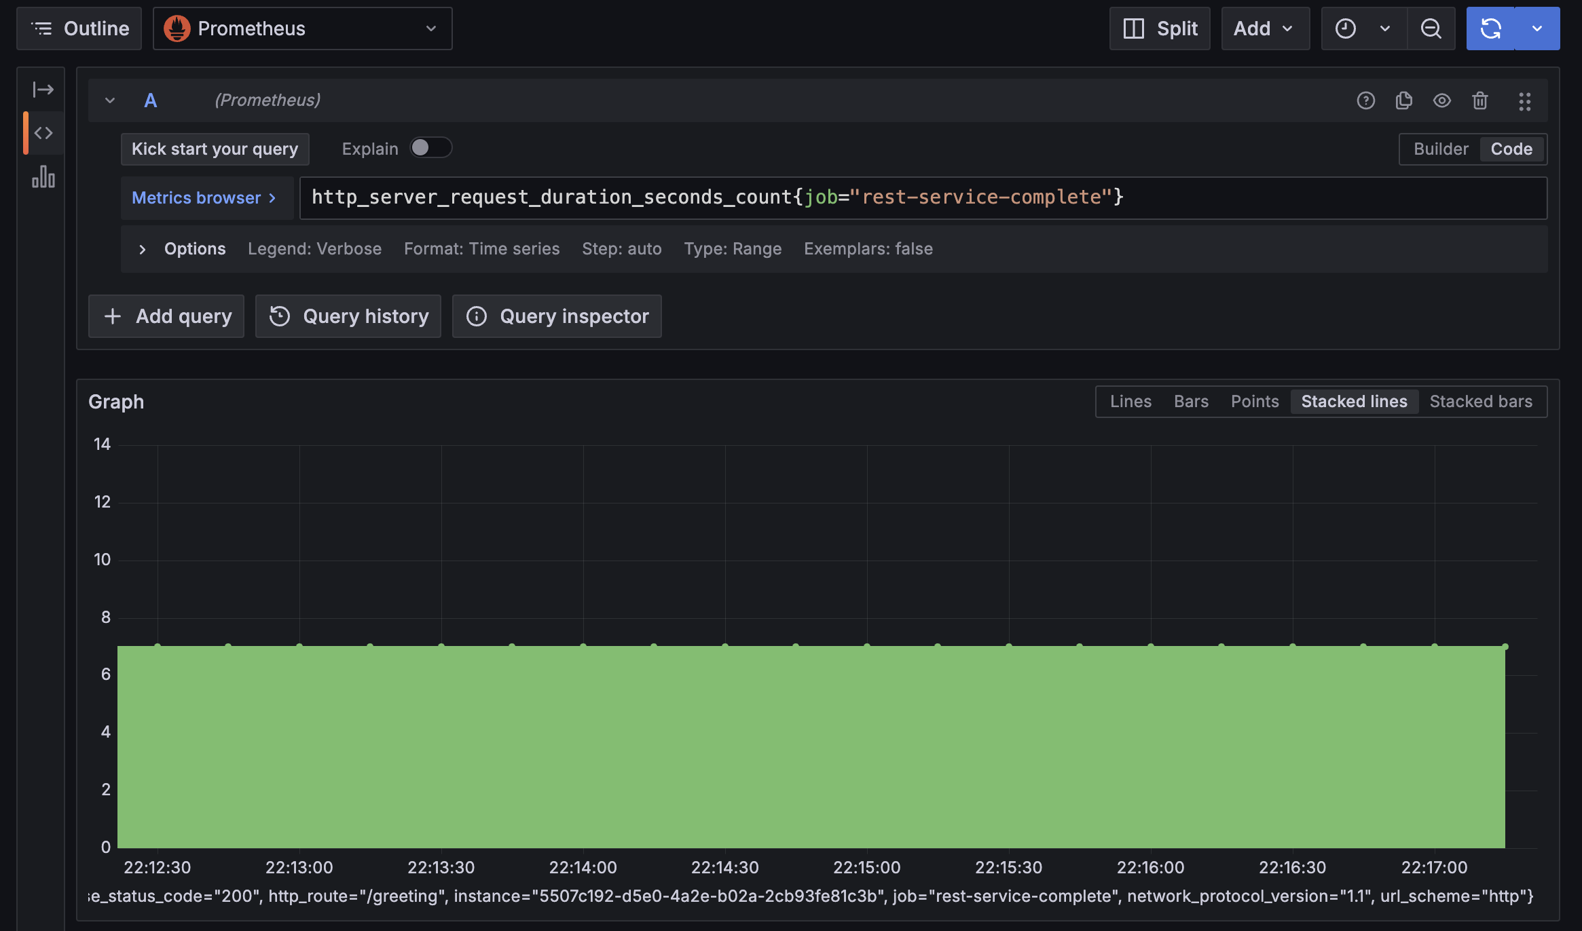Open the Outline panel
This screenshot has width=1582, height=931.
click(79, 28)
